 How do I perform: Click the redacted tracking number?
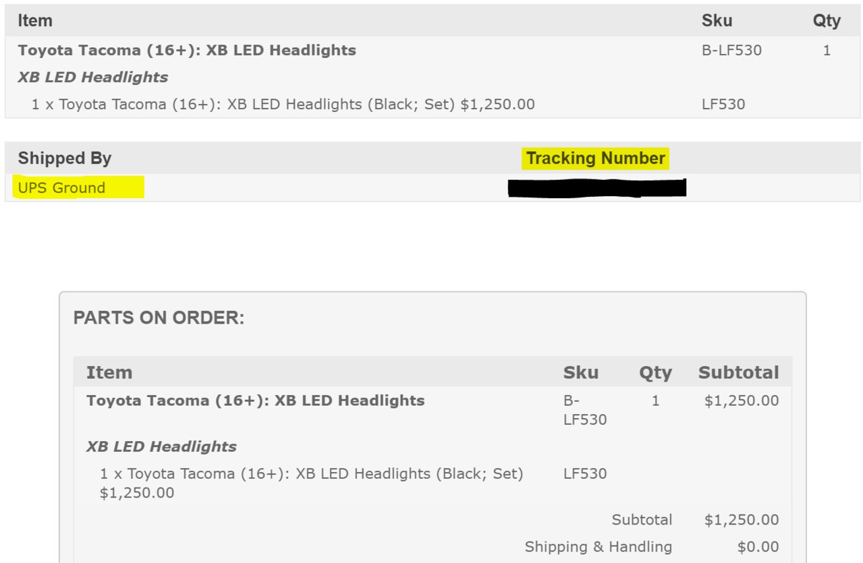[x=597, y=187]
